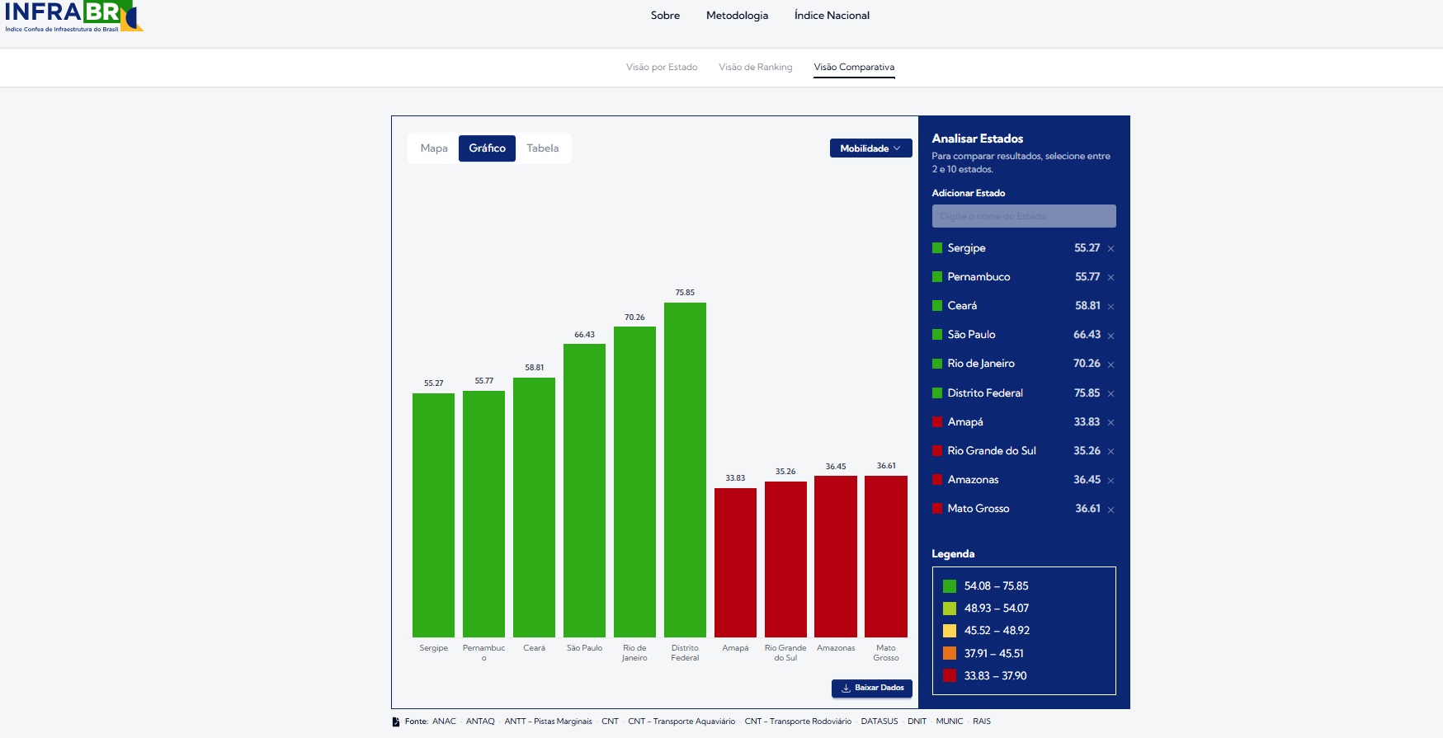Go to the Visão de Ranking tab
The width and height of the screenshot is (1443, 738).
click(x=755, y=68)
